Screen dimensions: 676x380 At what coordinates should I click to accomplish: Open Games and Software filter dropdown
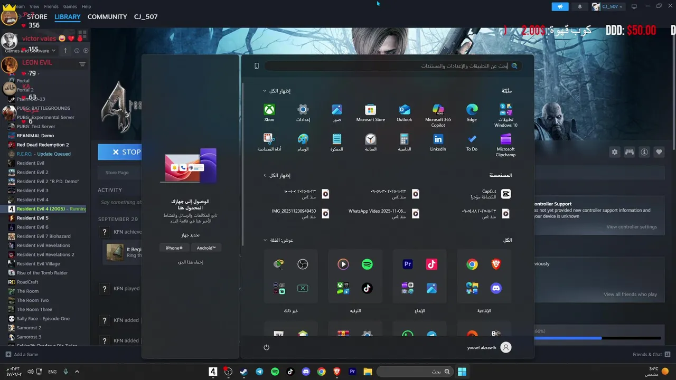[30, 51]
